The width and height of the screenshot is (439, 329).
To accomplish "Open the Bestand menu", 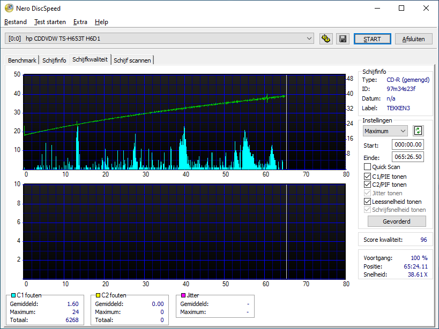I will [x=16, y=22].
